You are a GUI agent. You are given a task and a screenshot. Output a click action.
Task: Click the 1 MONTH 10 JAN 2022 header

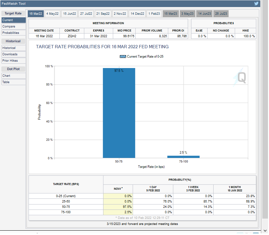coord(235,189)
